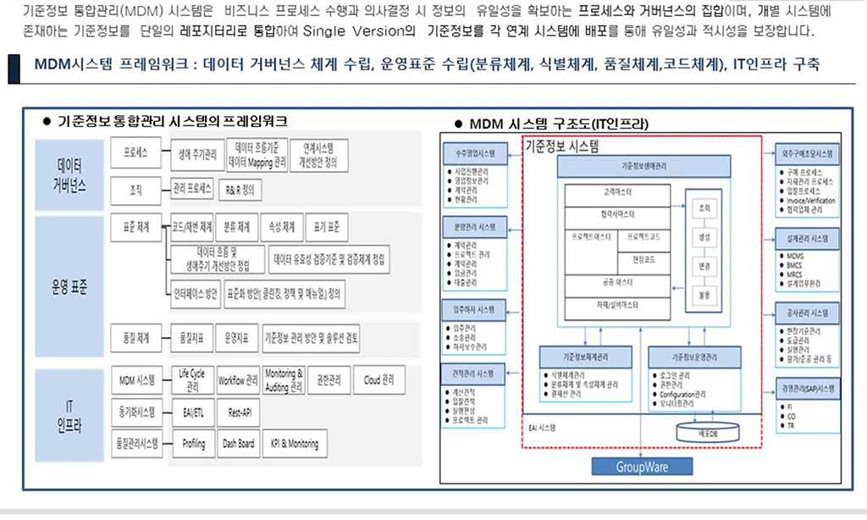Screen dimensions: 867x520
Task: Click the 설계관리 시스템 header
Action: coord(807,239)
